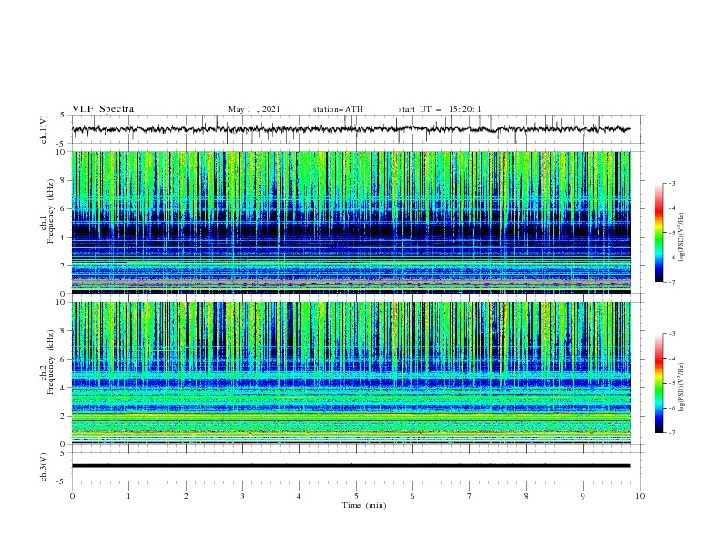Select the date text "May 1 , 2021"
The width and height of the screenshot is (721, 557).
pyautogui.click(x=254, y=109)
